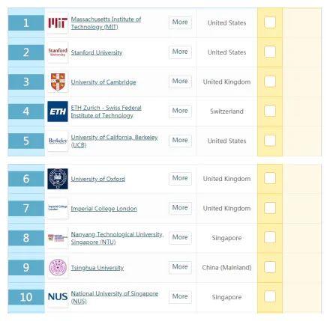Click the MIT logo icon
Screen dimensions: 330x321
(x=58, y=23)
